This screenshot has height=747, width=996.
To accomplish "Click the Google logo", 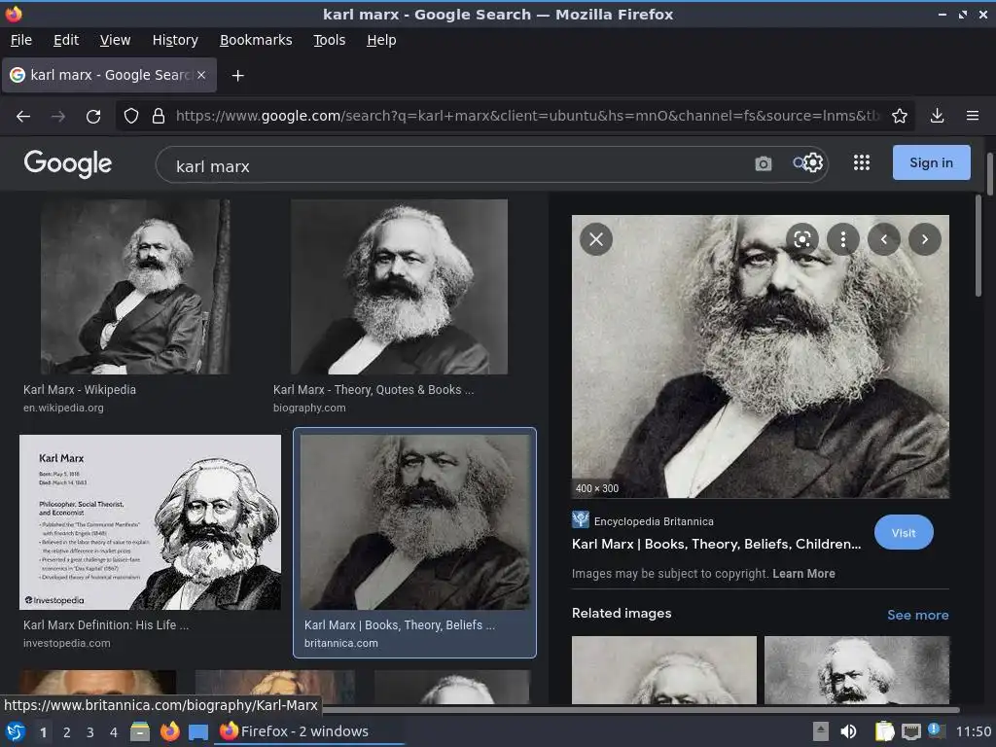I will point(68,163).
